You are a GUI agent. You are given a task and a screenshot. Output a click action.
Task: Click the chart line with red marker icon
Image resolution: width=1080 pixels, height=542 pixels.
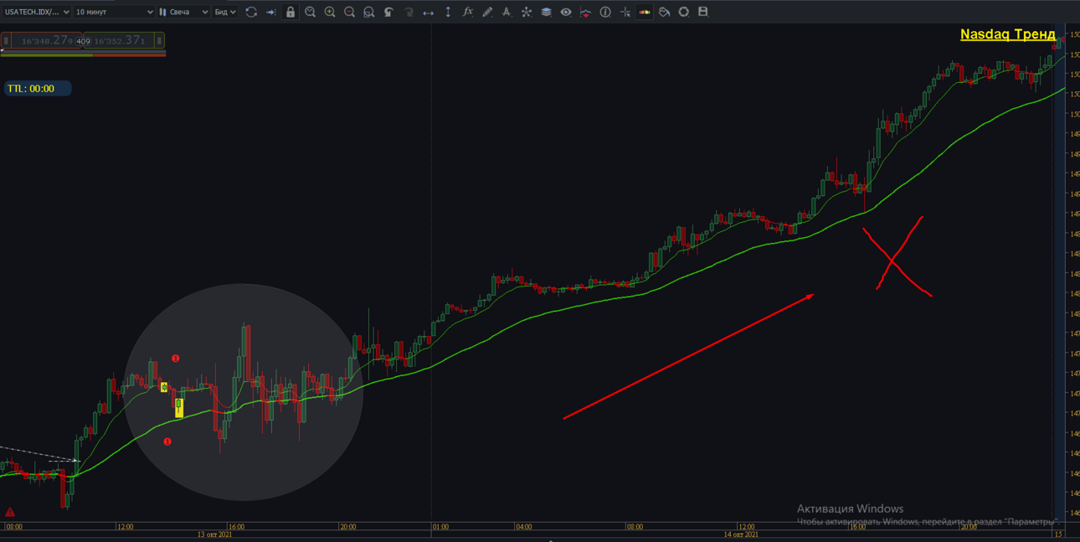[585, 12]
